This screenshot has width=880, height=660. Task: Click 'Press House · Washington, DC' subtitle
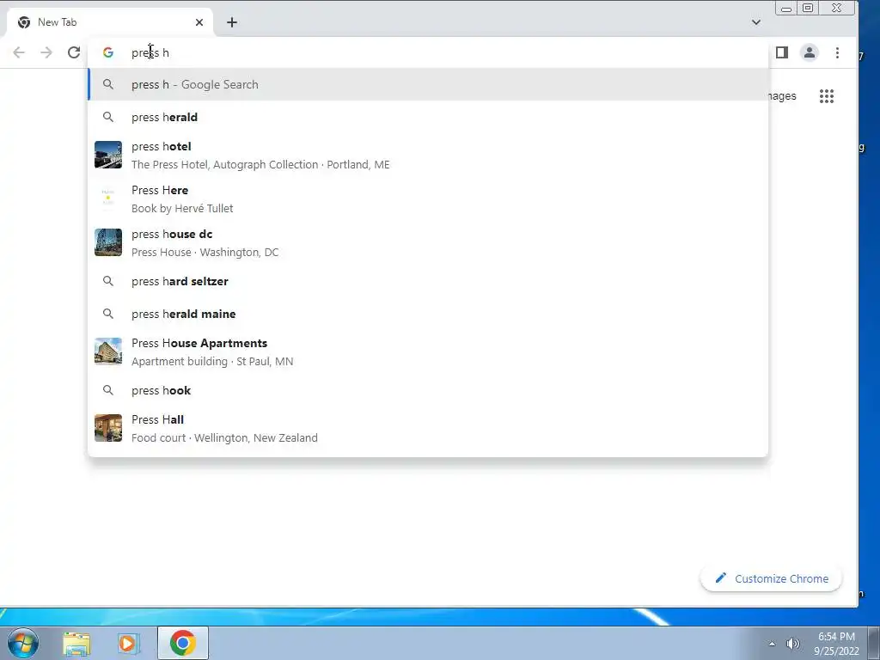205,252
